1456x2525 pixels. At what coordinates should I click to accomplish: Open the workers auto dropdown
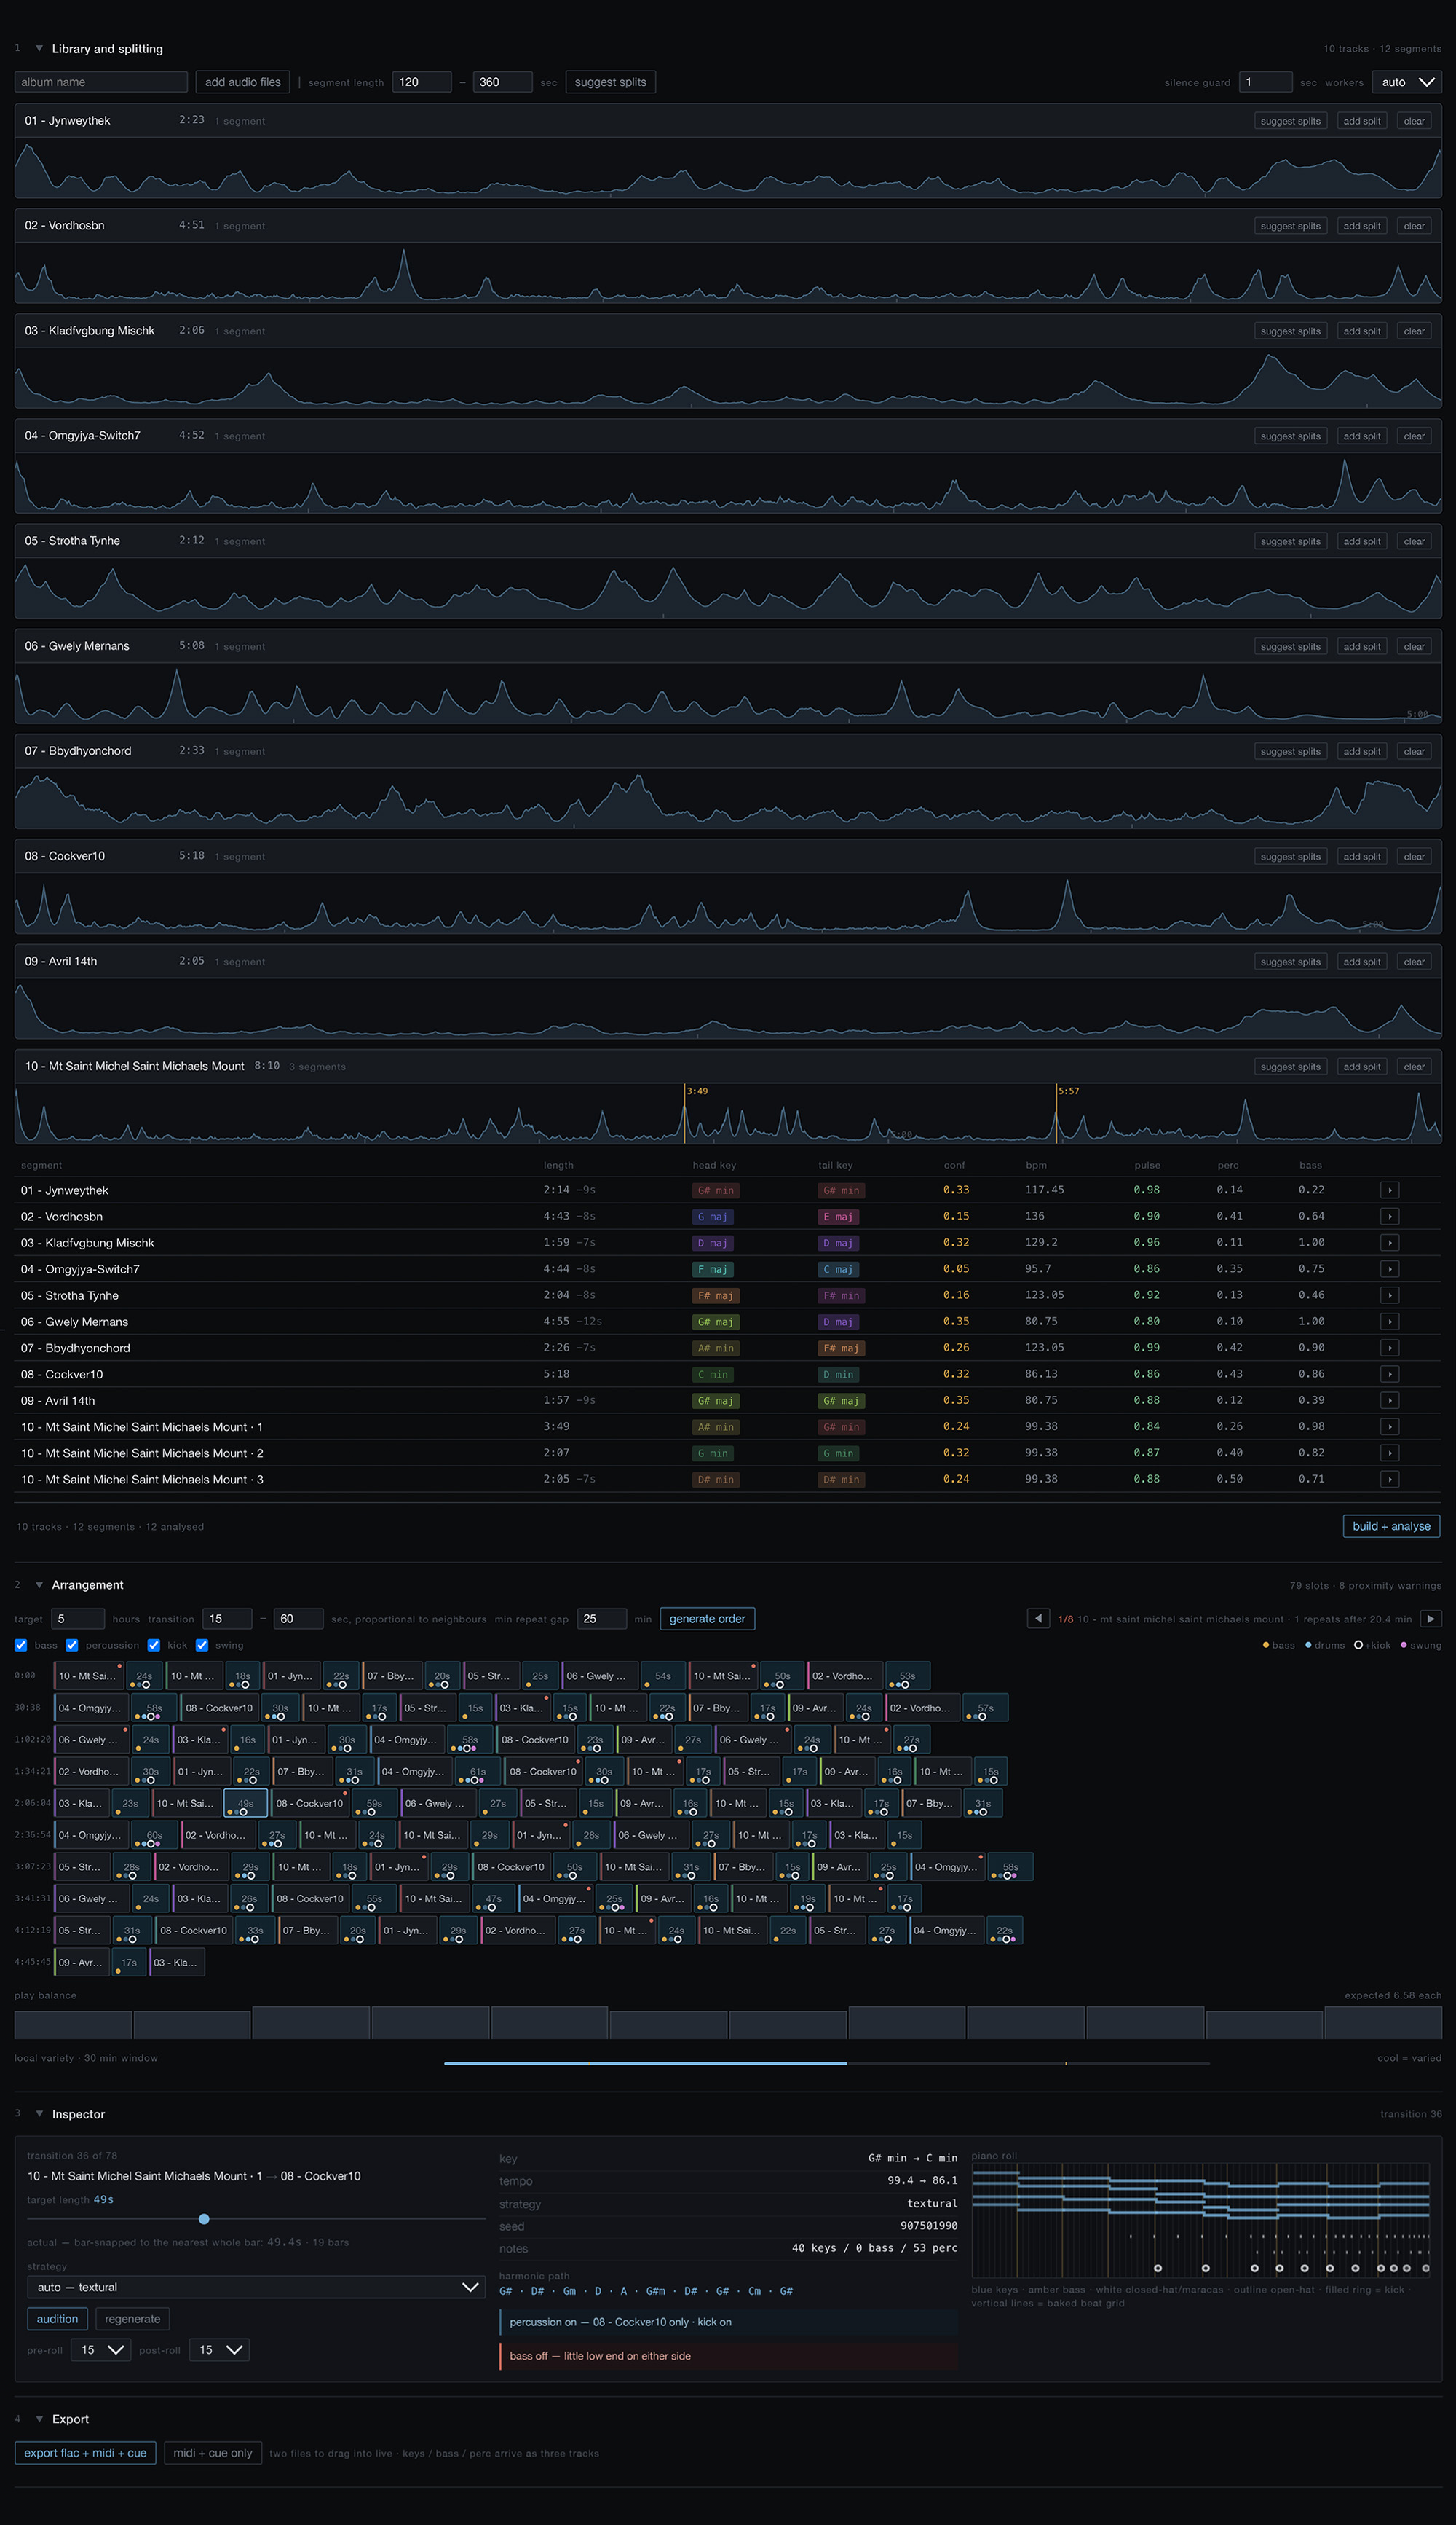tap(1407, 82)
